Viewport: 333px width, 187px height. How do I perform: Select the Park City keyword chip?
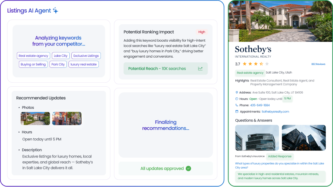[58, 64]
